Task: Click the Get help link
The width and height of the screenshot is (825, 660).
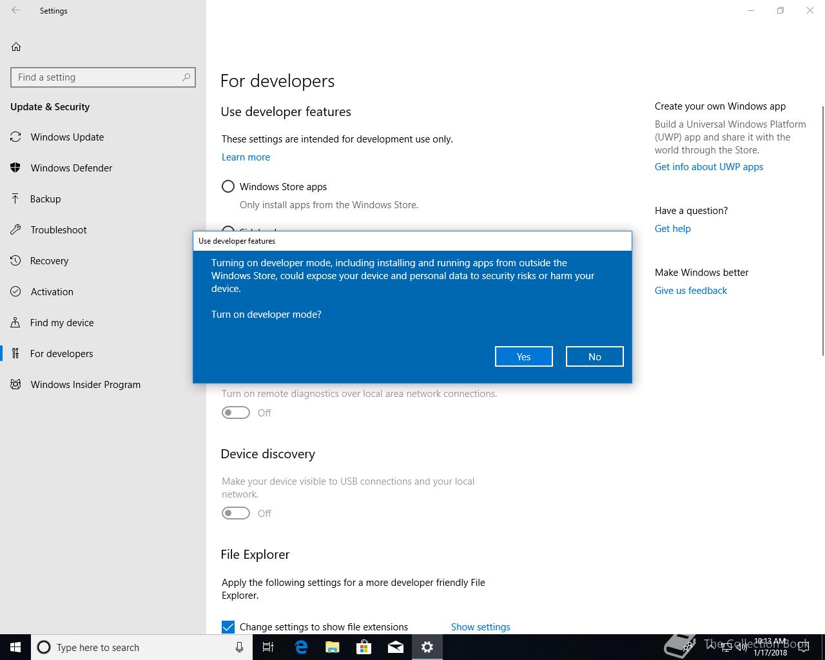Action: pos(672,228)
